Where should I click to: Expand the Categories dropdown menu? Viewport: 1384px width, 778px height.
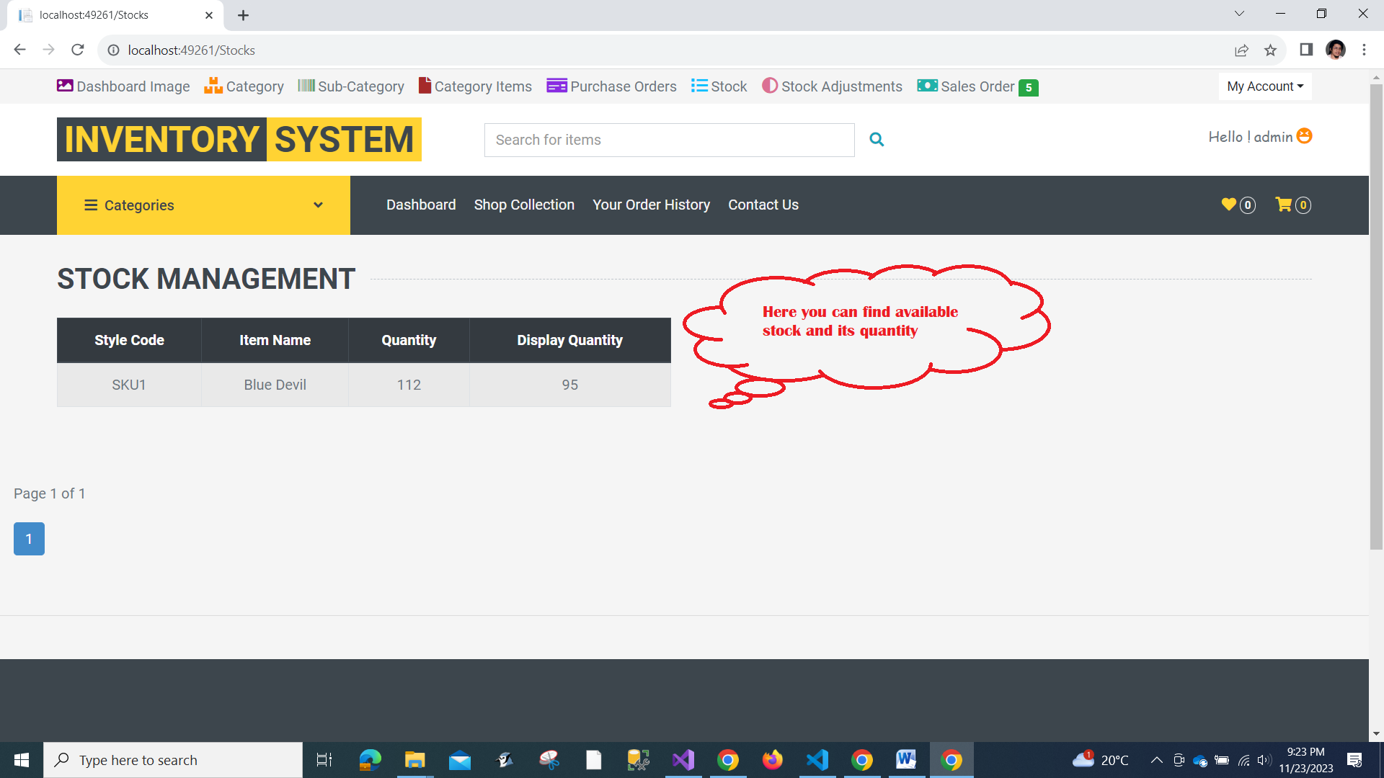click(203, 205)
